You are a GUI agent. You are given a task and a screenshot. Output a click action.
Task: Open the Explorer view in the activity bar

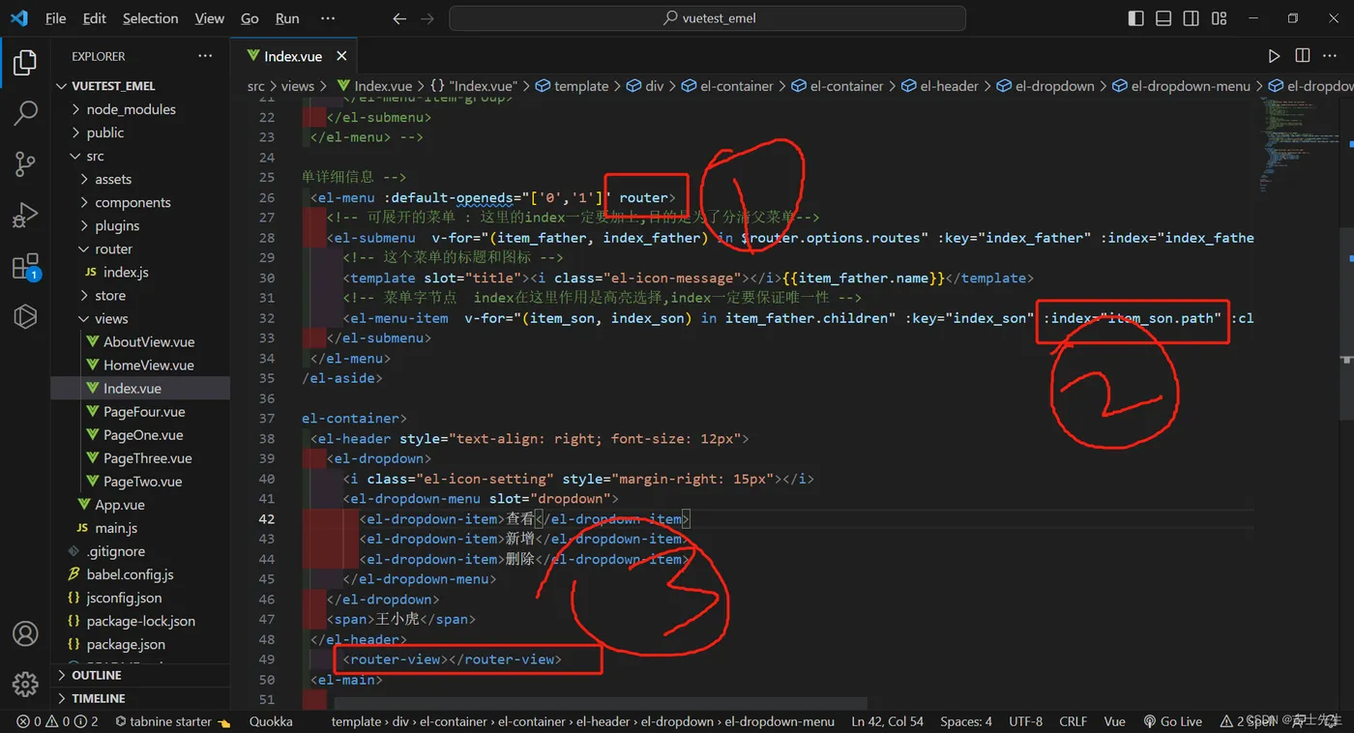pos(25,63)
